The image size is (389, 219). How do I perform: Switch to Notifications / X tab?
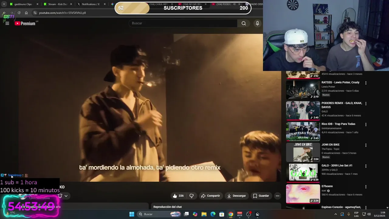click(91, 4)
